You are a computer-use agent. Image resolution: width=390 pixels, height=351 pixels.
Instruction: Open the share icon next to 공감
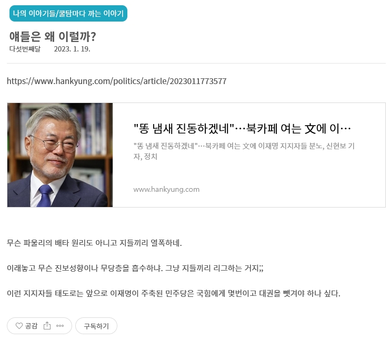click(47, 326)
